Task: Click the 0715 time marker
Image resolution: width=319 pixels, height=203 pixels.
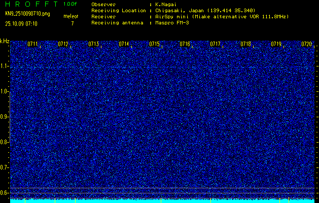Action: tap(154, 44)
